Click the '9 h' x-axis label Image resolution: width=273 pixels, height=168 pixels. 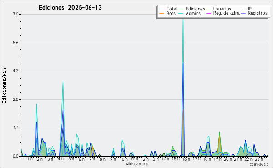113,159
